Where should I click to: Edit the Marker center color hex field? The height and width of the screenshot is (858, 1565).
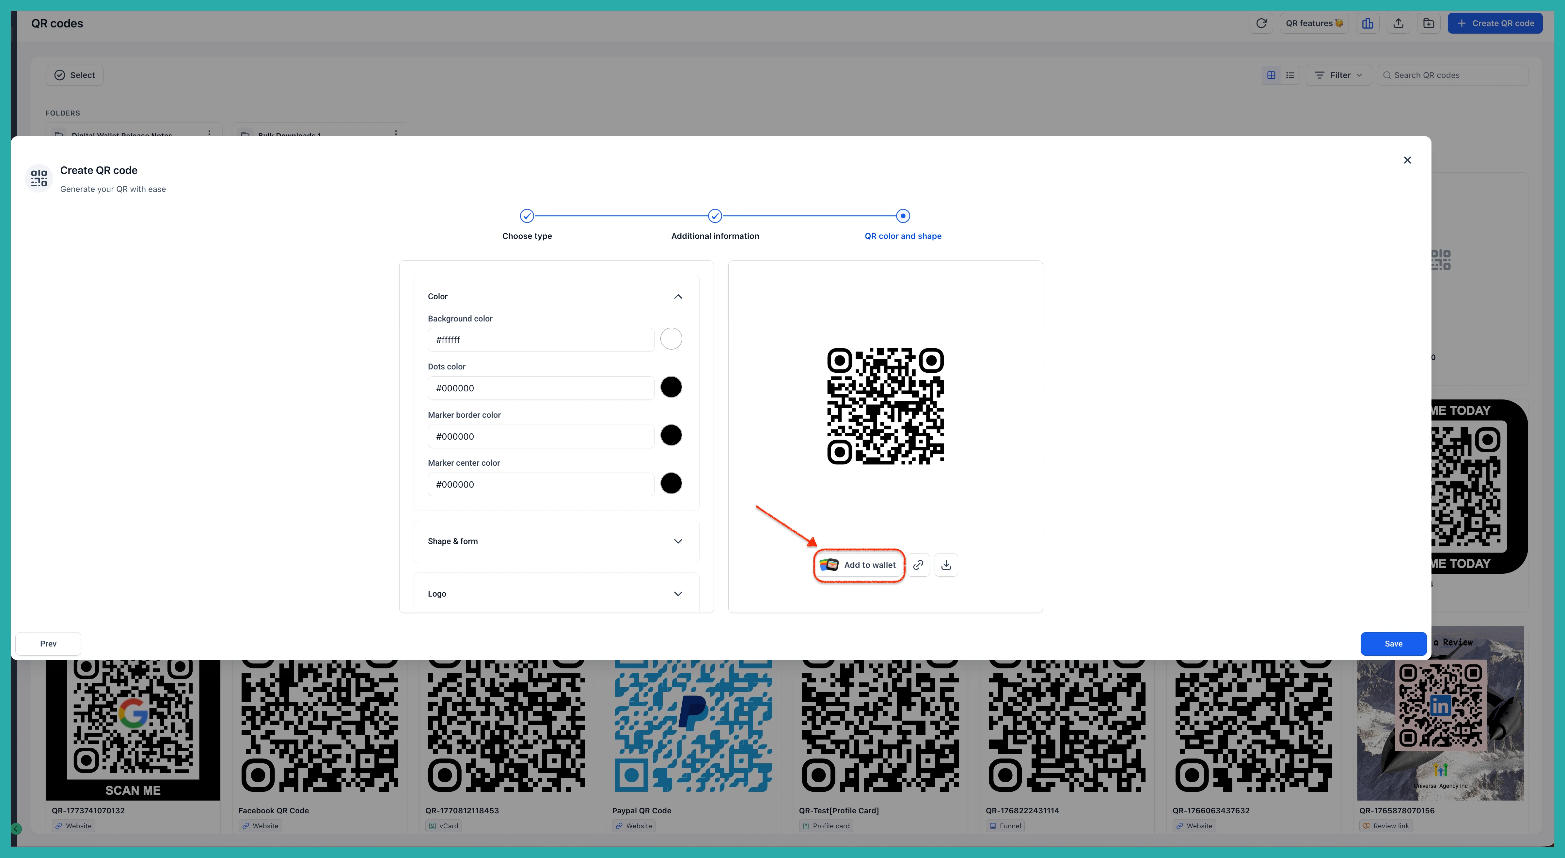tap(541, 485)
